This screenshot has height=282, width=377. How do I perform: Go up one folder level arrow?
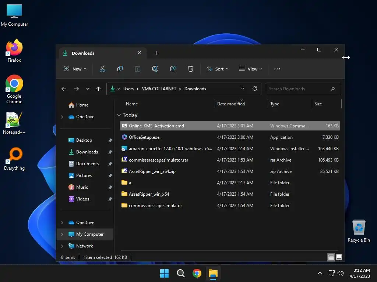(98, 89)
